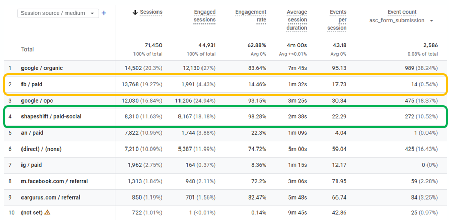Image resolution: width=449 pixels, height=220 pixels.
Task: Click fb / paid engagement rate 14.46%
Action: click(x=257, y=85)
